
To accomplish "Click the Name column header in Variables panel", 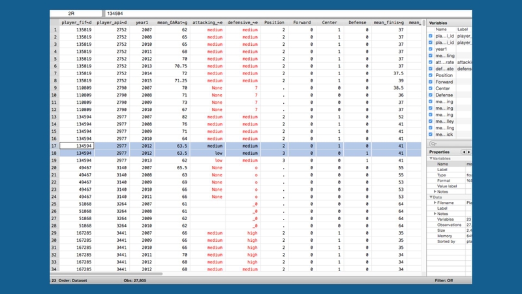I will 442,29.
